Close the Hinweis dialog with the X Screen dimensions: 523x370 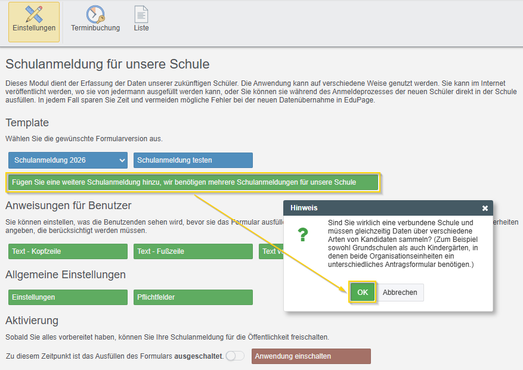coord(485,208)
